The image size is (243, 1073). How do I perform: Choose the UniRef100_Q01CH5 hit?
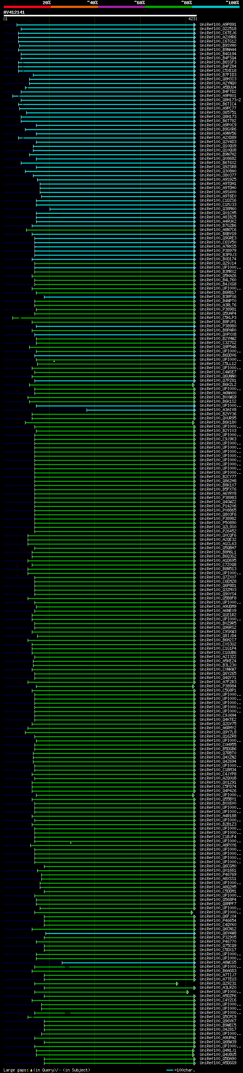218,213
